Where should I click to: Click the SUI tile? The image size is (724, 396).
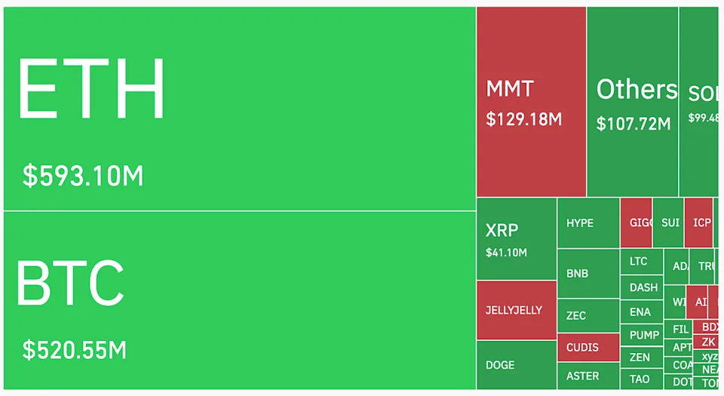[669, 223]
